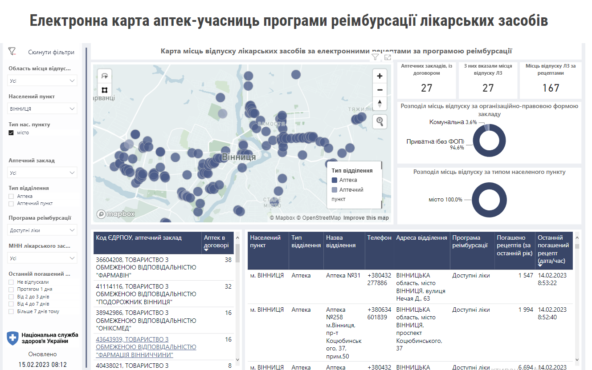This screenshot has height=370, width=592.
Task: Click the sort arrow on 'Аптек в договорі' column
Action: 205,250
